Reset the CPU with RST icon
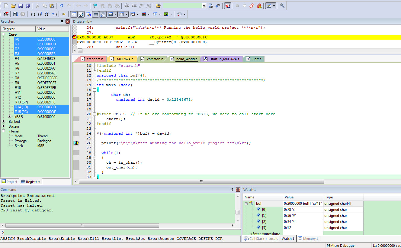401x248 pixels. point(6,14)
